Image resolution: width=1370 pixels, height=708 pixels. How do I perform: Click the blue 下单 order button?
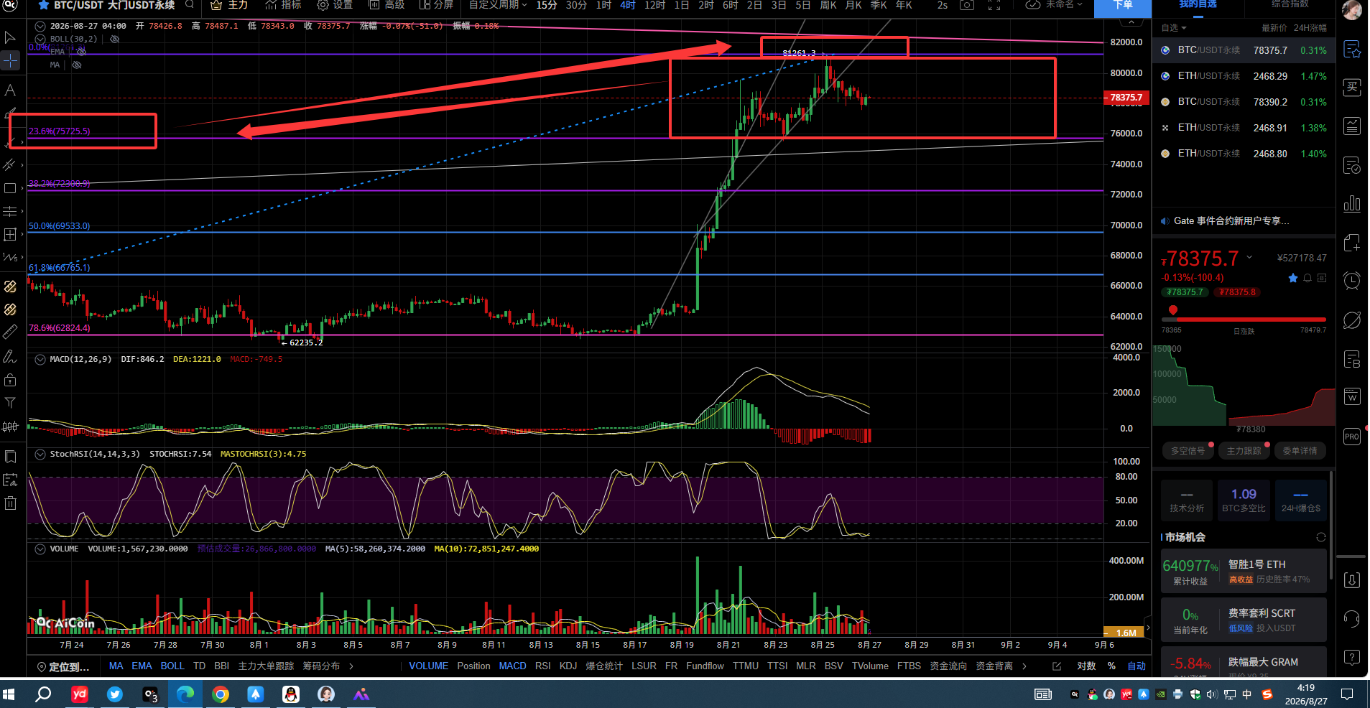pyautogui.click(x=1123, y=6)
